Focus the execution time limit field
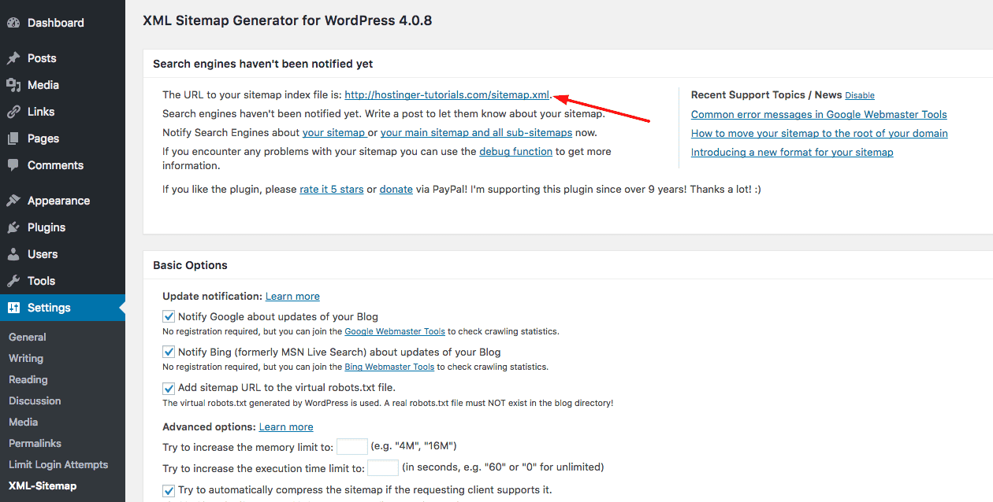The height and width of the screenshot is (502, 993). pos(383,467)
